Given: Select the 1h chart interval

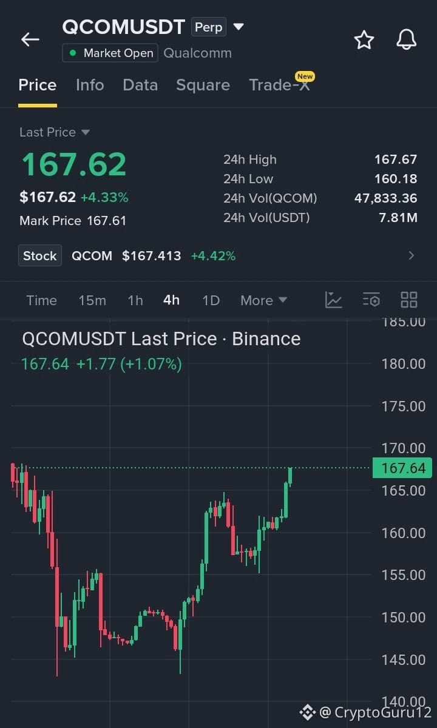Looking at the screenshot, I should pos(135,300).
